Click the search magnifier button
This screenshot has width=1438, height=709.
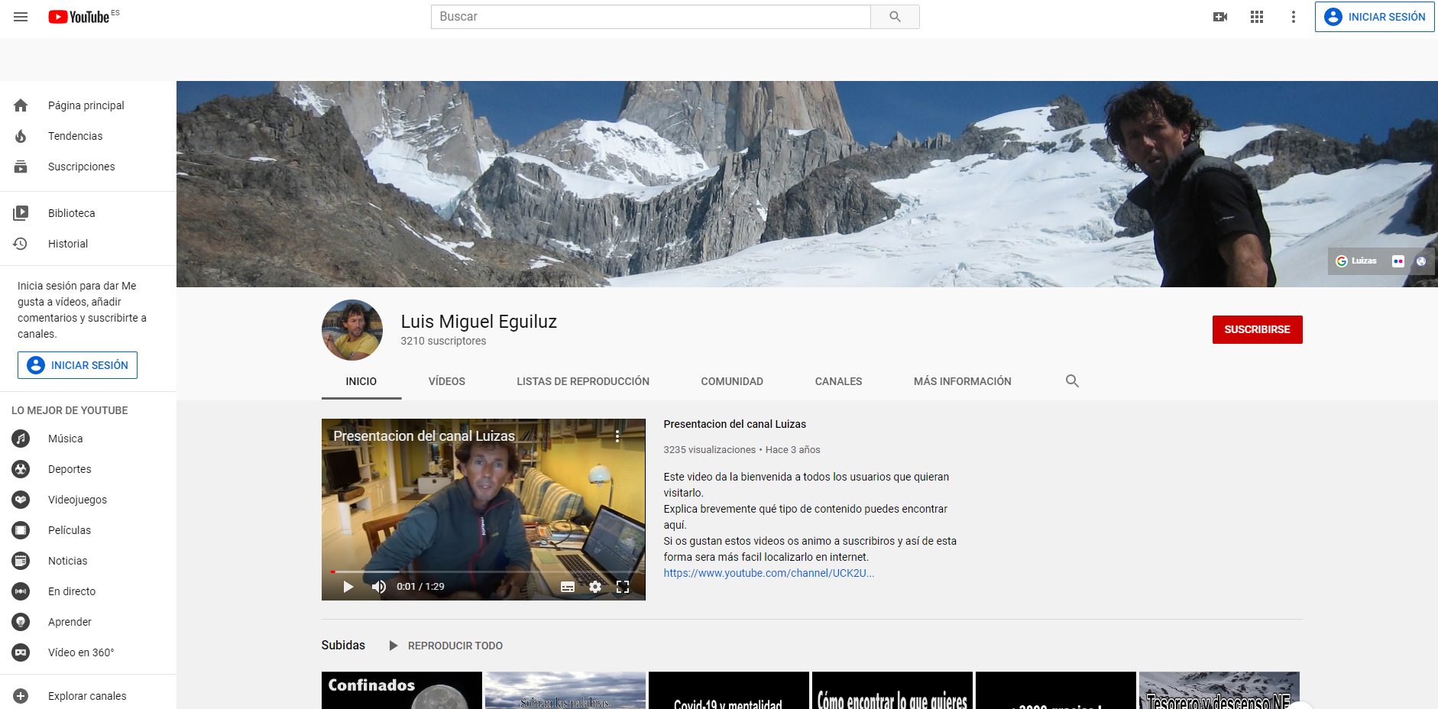click(895, 17)
